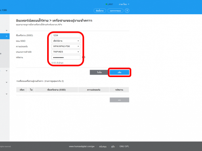202x151 pixels.
Task: Click the SSID name field containing 1234
Action: [66, 35]
